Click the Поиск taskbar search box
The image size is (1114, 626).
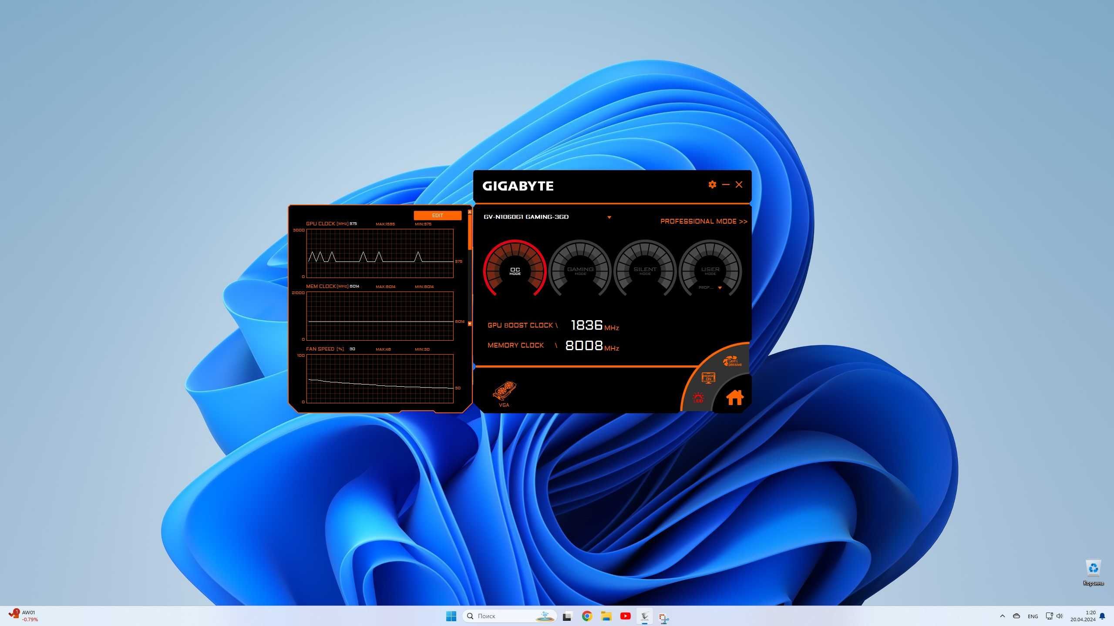(509, 616)
